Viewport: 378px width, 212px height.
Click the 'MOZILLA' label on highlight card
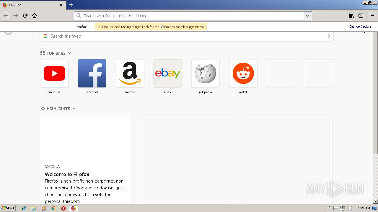pyautogui.click(x=52, y=167)
